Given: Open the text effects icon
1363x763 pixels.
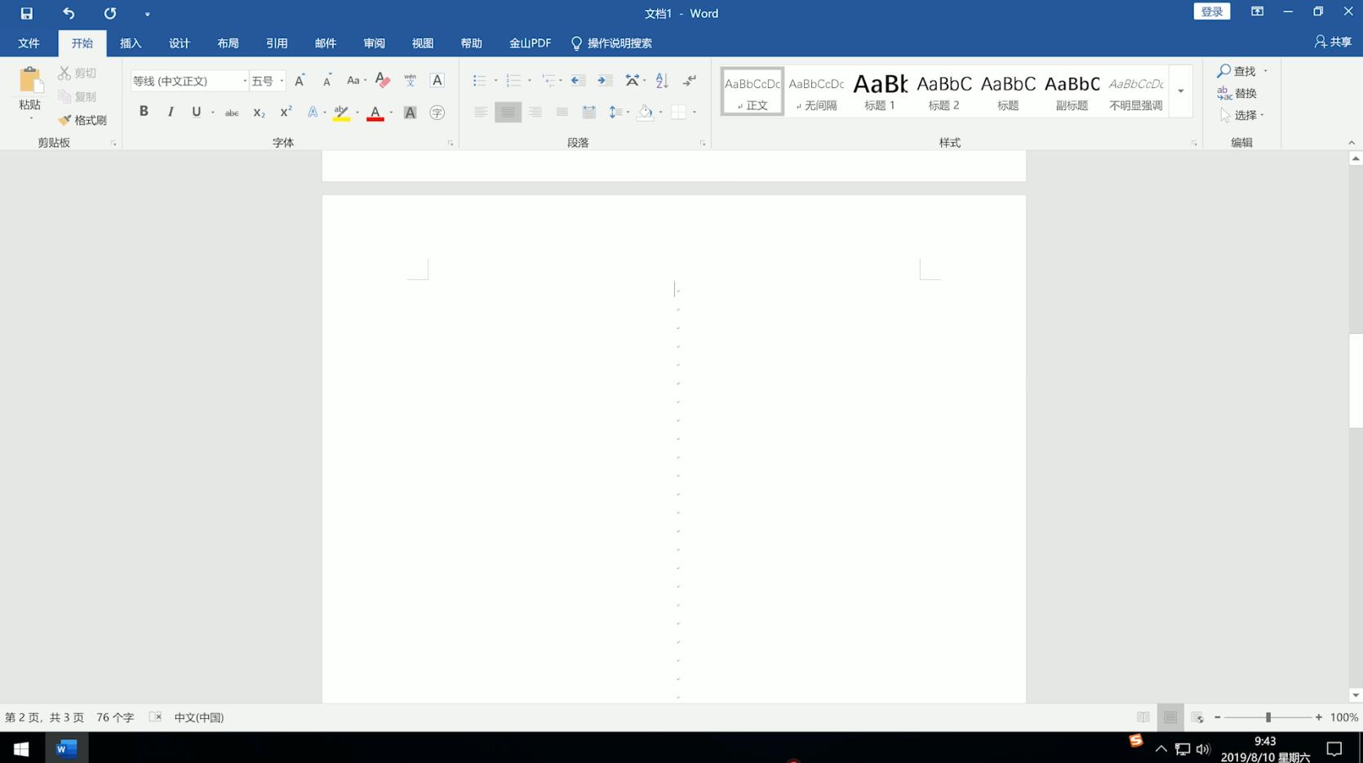Looking at the screenshot, I should pyautogui.click(x=312, y=112).
